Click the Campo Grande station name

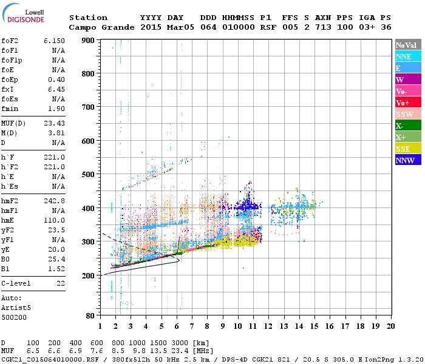[x=101, y=27]
